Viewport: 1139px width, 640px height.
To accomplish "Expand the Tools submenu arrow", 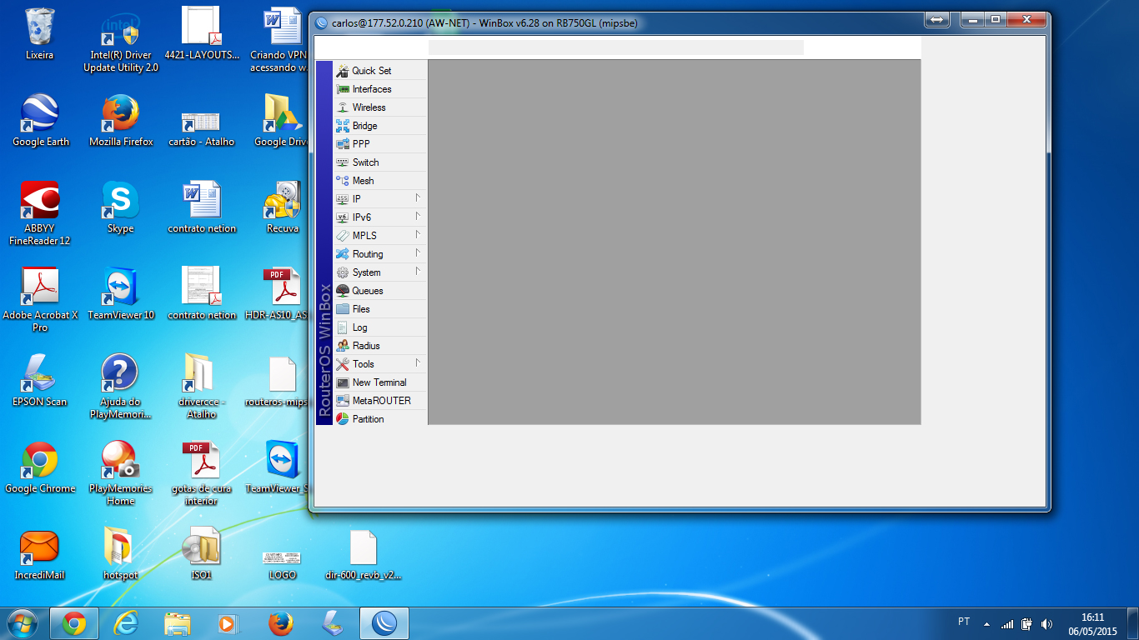I will click(417, 363).
